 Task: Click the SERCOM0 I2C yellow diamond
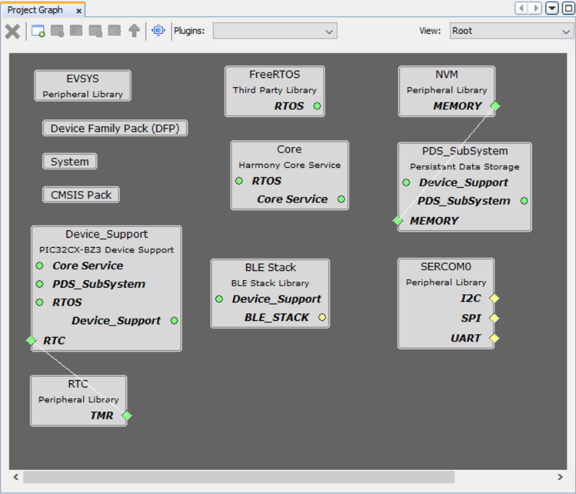(x=494, y=298)
